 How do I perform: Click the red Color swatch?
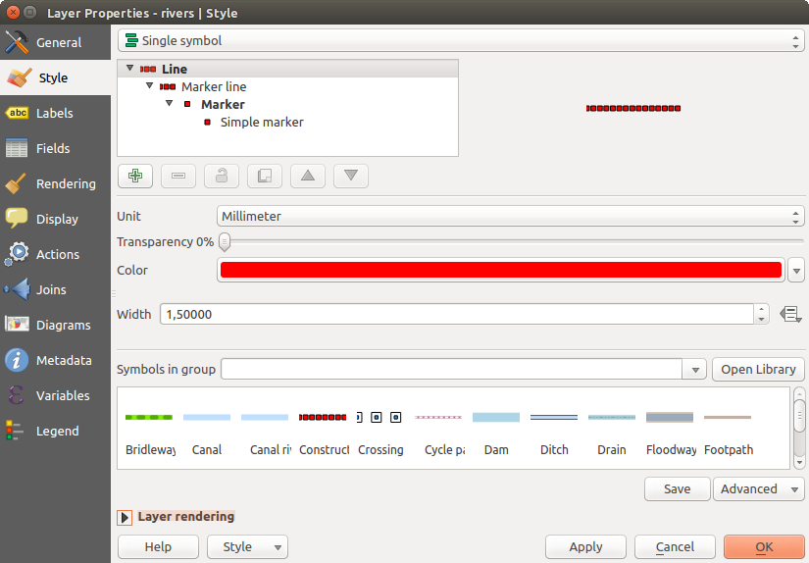(x=500, y=271)
